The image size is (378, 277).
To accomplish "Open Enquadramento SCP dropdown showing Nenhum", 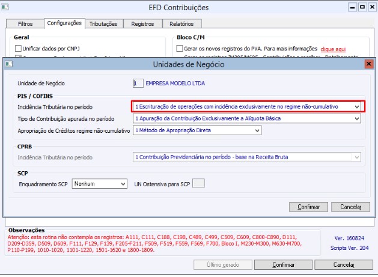I will click(100, 184).
